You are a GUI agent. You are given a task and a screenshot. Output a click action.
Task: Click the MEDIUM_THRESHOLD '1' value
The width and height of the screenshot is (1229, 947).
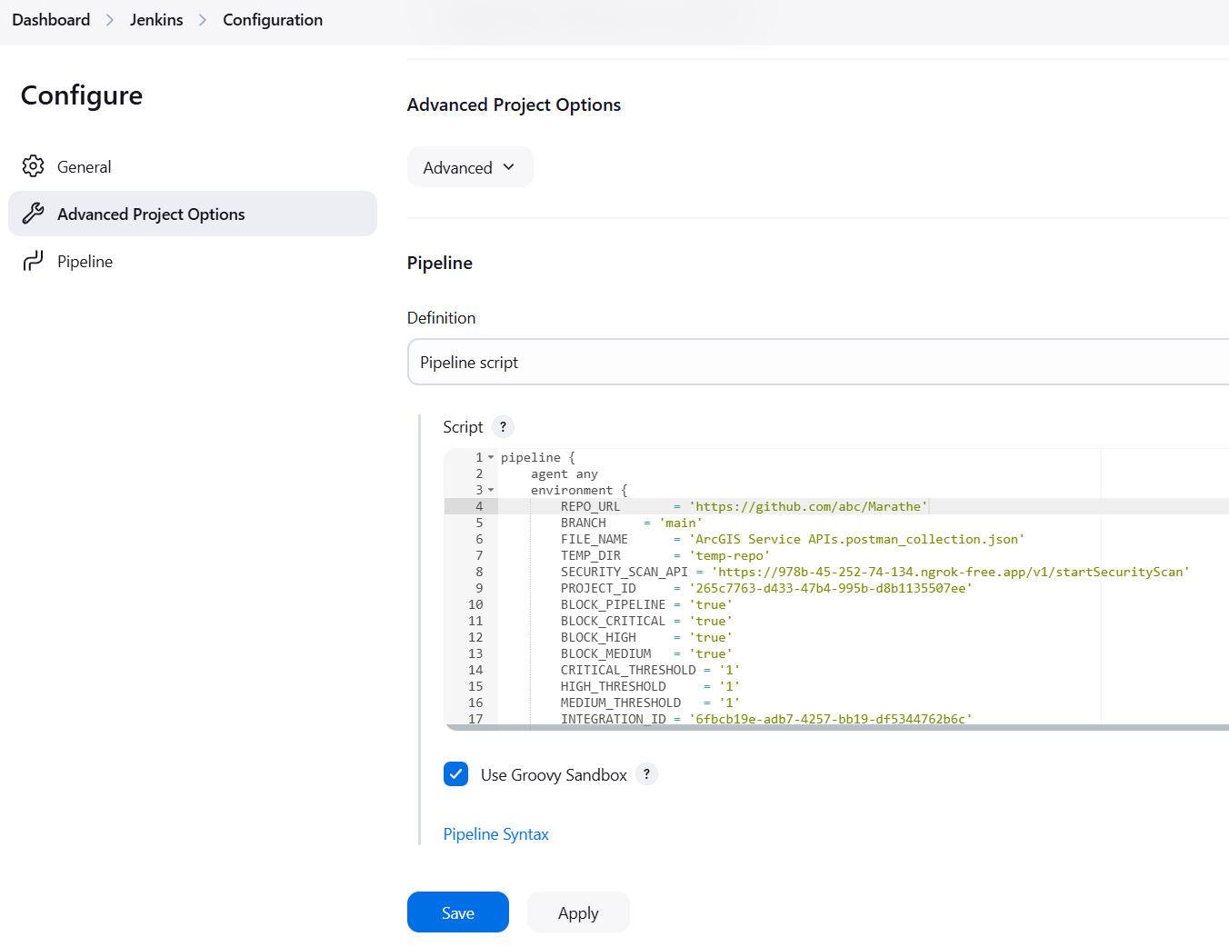click(x=730, y=703)
